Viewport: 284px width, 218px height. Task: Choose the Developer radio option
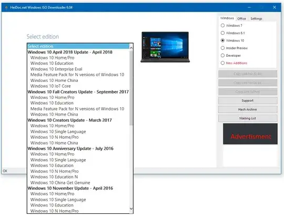pos(222,56)
